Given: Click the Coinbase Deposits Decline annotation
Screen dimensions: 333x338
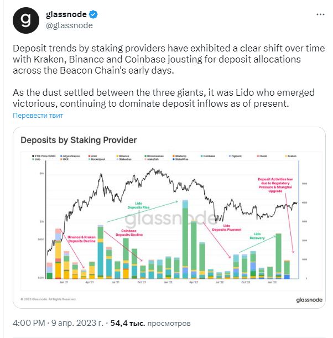Looking at the screenshot, I should (129, 232).
